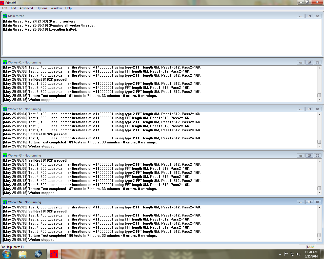Open the Edit menu
324x259 pixels.
pyautogui.click(x=13, y=8)
